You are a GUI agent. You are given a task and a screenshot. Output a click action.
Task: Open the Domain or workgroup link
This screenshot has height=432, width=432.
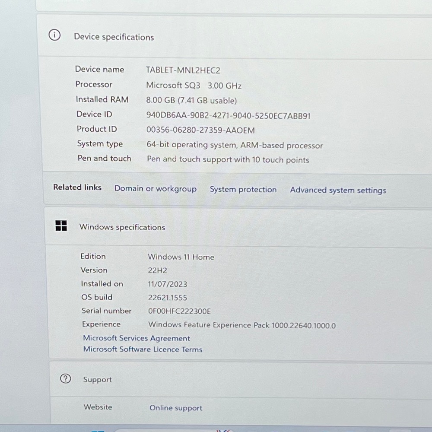[x=156, y=189]
